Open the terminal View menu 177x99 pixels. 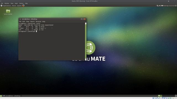point(28,21)
